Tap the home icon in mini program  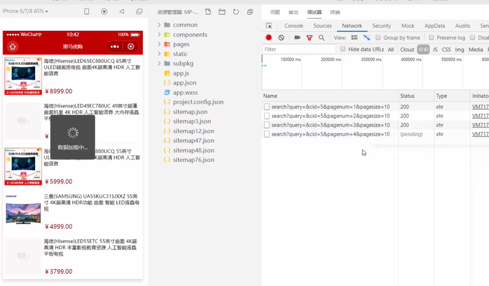12,47
